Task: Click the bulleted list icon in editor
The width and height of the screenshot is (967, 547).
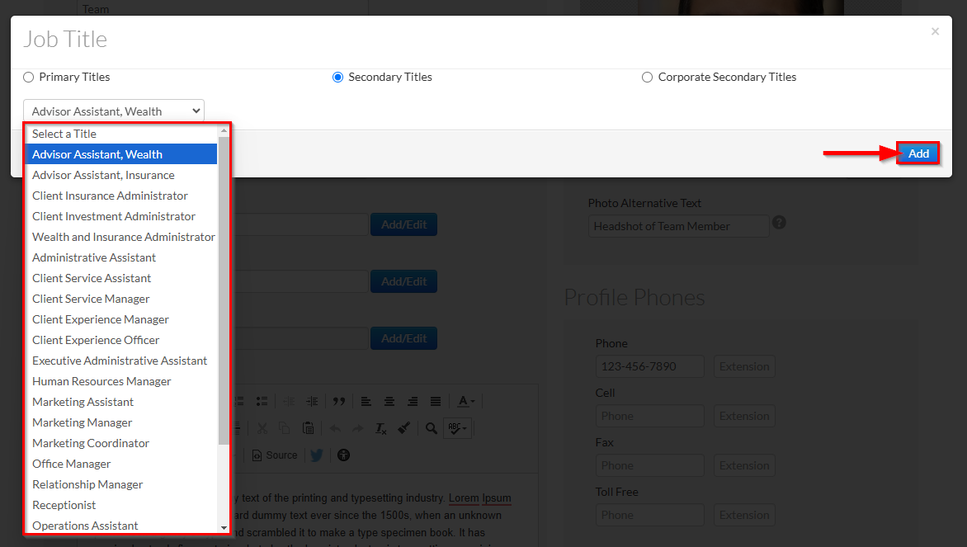Action: [262, 402]
